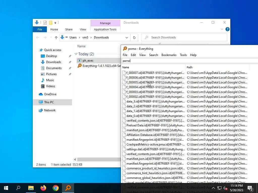Viewport: 258px width, 193px height.
Task: Select Pictures in navigation pane
Action: [x=51, y=74]
